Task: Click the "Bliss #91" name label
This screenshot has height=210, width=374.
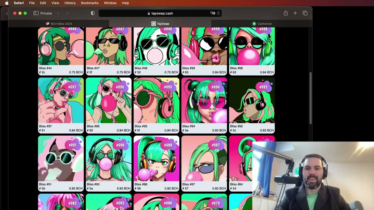Action: [x=45, y=184]
